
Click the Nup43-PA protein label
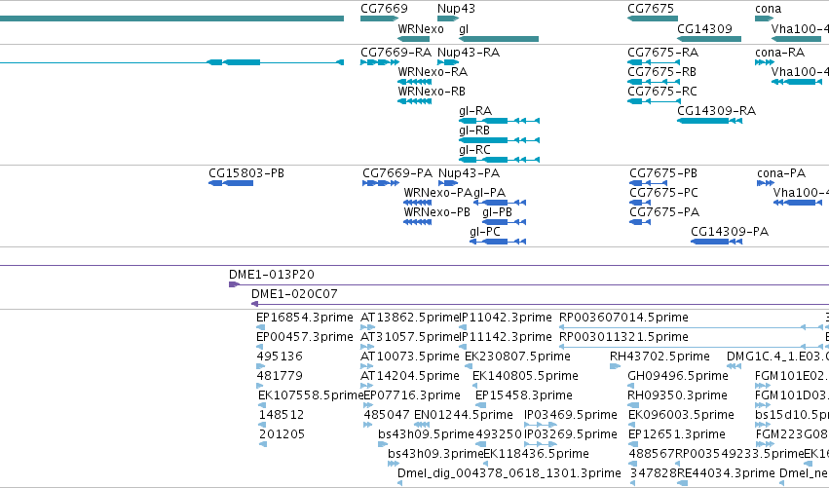pos(469,173)
